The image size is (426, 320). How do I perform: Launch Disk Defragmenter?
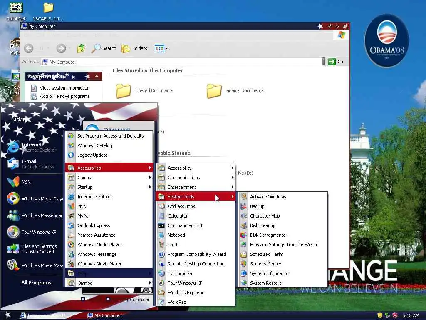coord(282,235)
